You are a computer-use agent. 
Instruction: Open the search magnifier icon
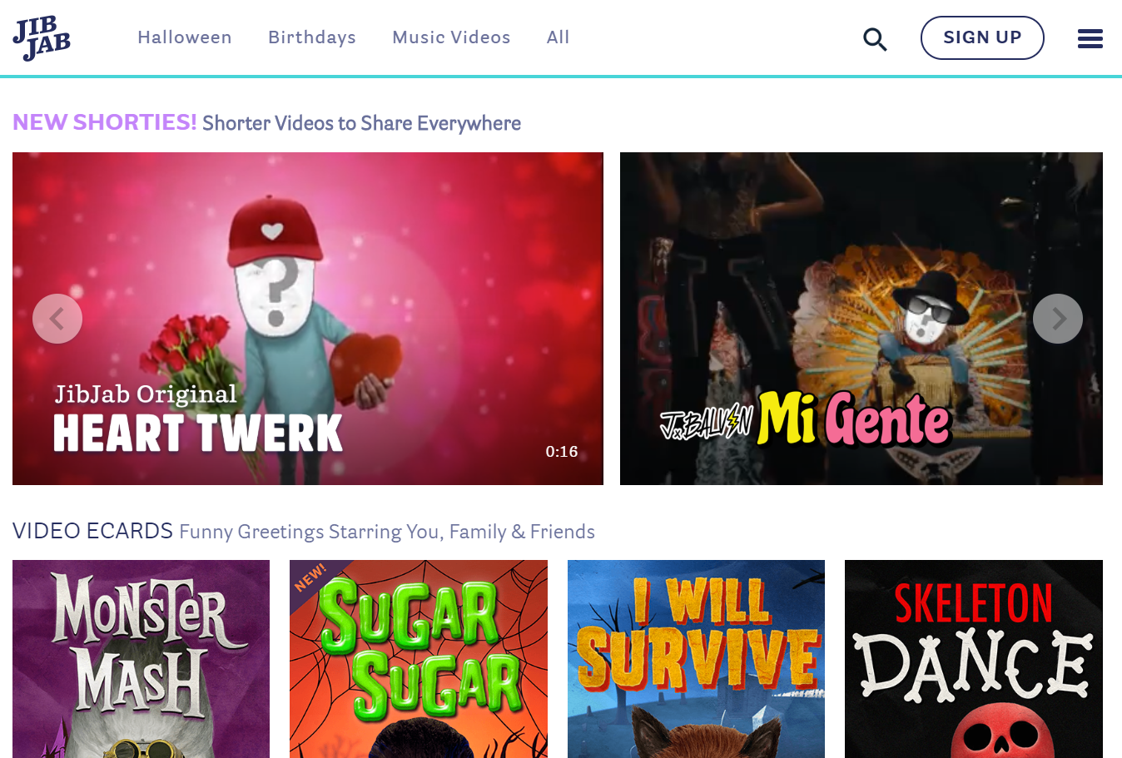(874, 39)
